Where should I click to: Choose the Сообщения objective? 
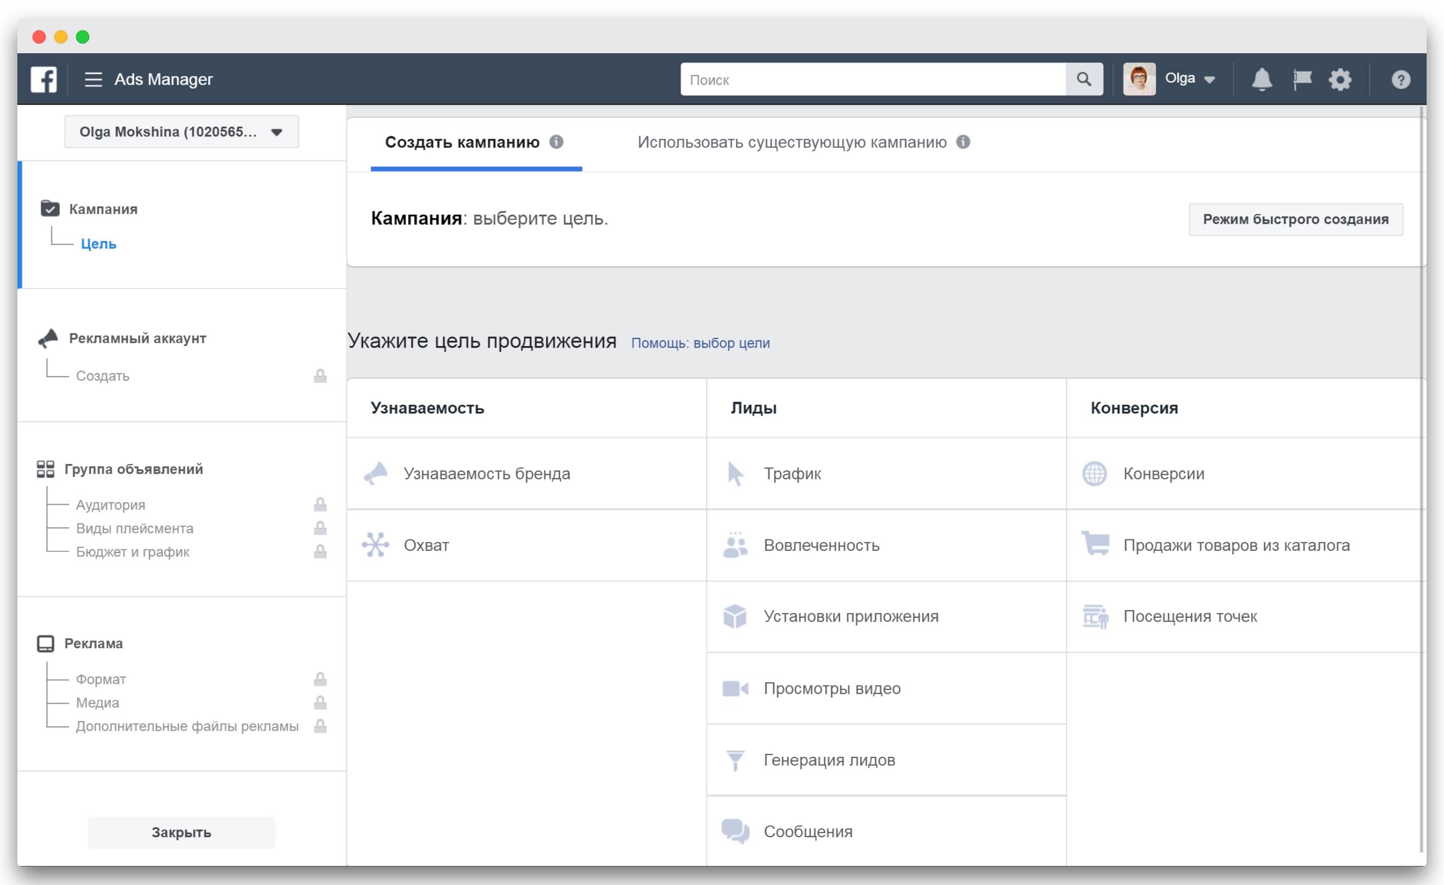pyautogui.click(x=886, y=831)
